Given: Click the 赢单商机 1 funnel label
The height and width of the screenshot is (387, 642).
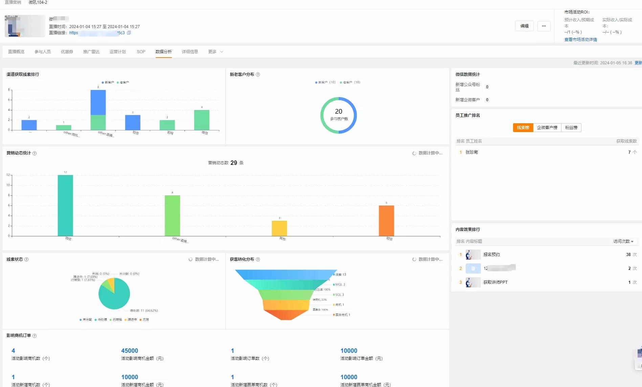Looking at the screenshot, I should [342, 315].
